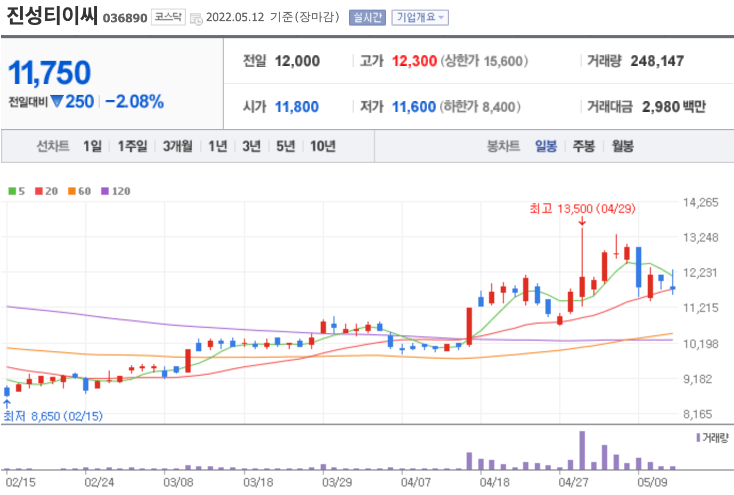Click the stock name 진성티이씨
This screenshot has width=734, height=495.
(52, 15)
